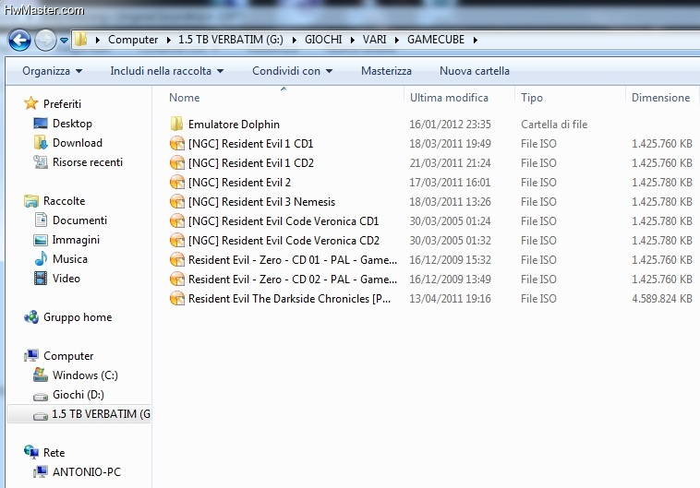Open Documenti label under Raccolte
700x488 pixels.
80,220
